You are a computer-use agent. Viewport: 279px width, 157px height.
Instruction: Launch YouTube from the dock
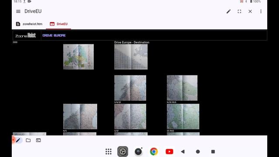pyautogui.click(x=170, y=152)
